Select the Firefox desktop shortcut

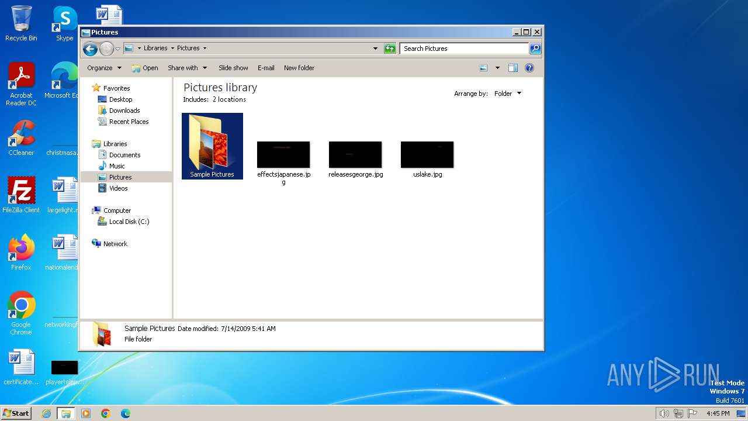coord(21,253)
